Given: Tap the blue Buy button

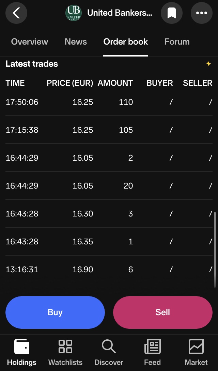Looking at the screenshot, I should click(x=55, y=312).
